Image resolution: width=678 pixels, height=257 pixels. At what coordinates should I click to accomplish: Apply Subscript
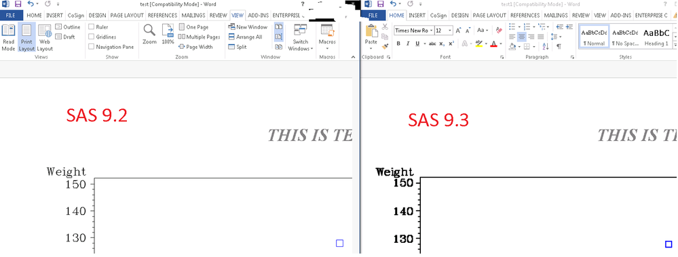point(441,43)
